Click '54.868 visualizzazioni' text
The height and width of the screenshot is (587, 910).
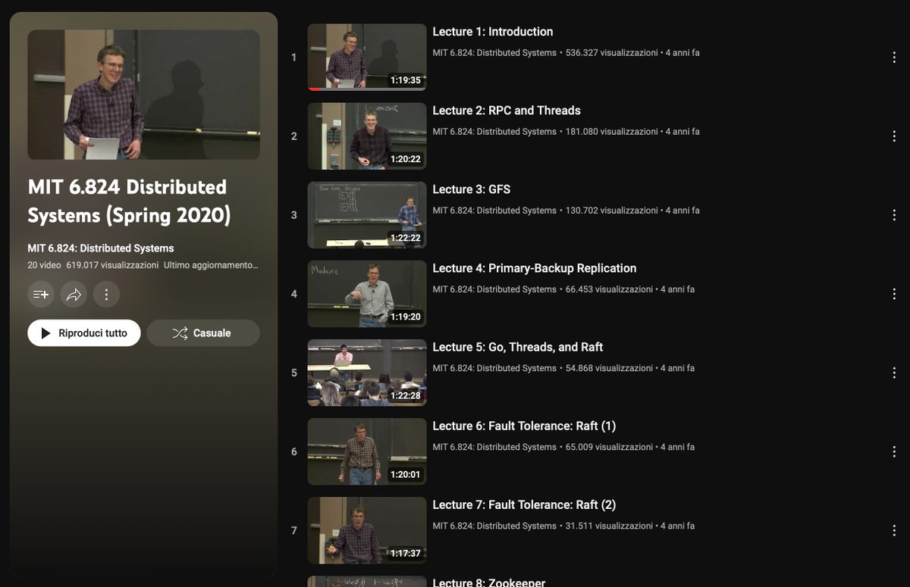[609, 368]
